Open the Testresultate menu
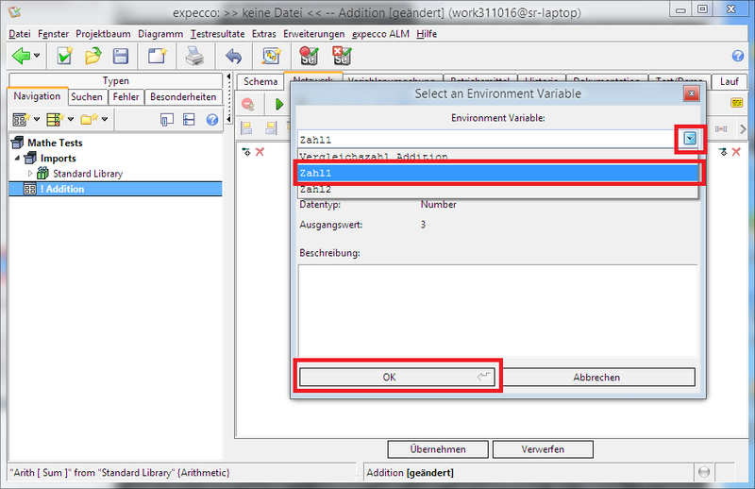 click(217, 34)
